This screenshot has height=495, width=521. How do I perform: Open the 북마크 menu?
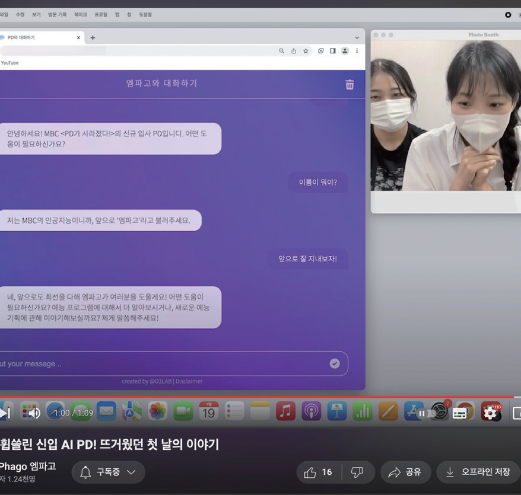81,15
